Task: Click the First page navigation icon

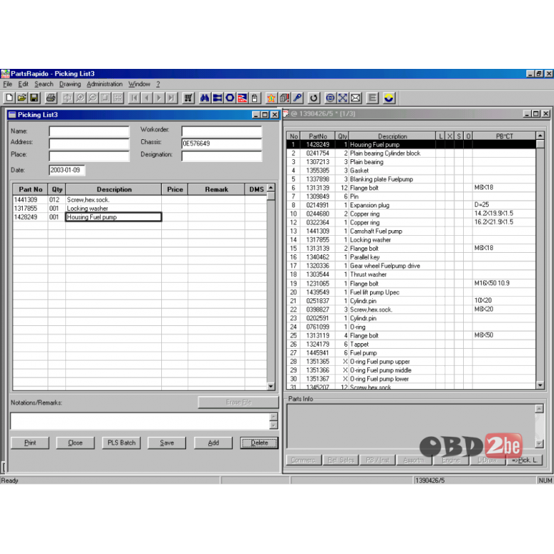Action: [134, 98]
